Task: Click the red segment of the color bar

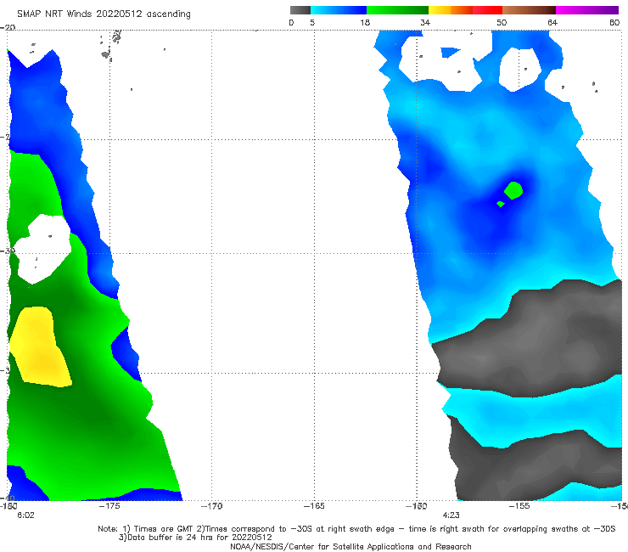Action: point(487,10)
